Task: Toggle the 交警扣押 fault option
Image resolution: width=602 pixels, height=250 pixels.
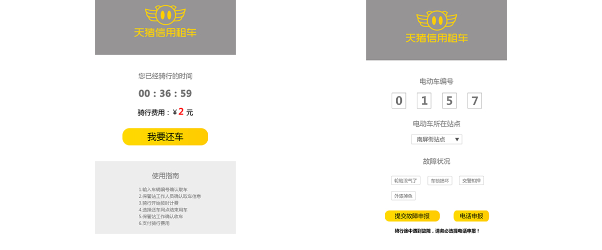Action: click(472, 180)
